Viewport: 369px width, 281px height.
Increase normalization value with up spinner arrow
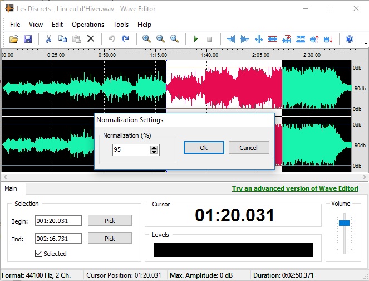(154, 147)
